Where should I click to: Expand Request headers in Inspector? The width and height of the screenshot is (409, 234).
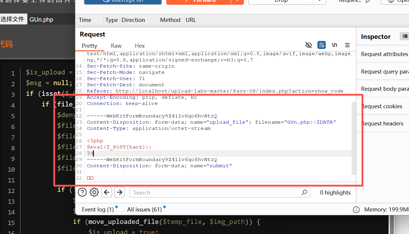[384, 123]
